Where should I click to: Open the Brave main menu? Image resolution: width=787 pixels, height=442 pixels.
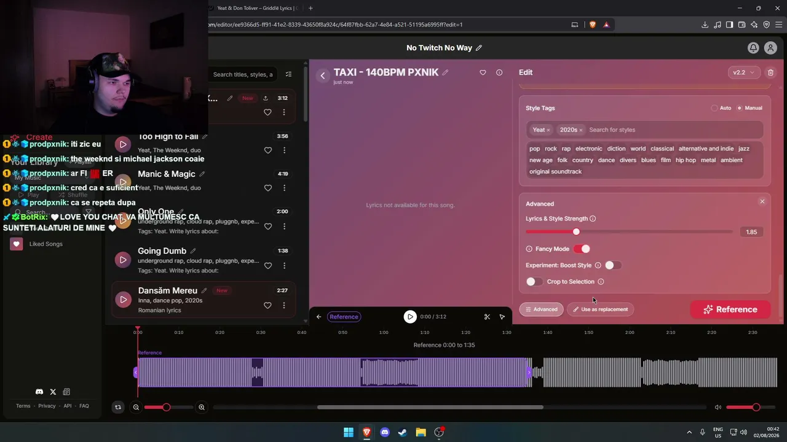click(x=779, y=25)
